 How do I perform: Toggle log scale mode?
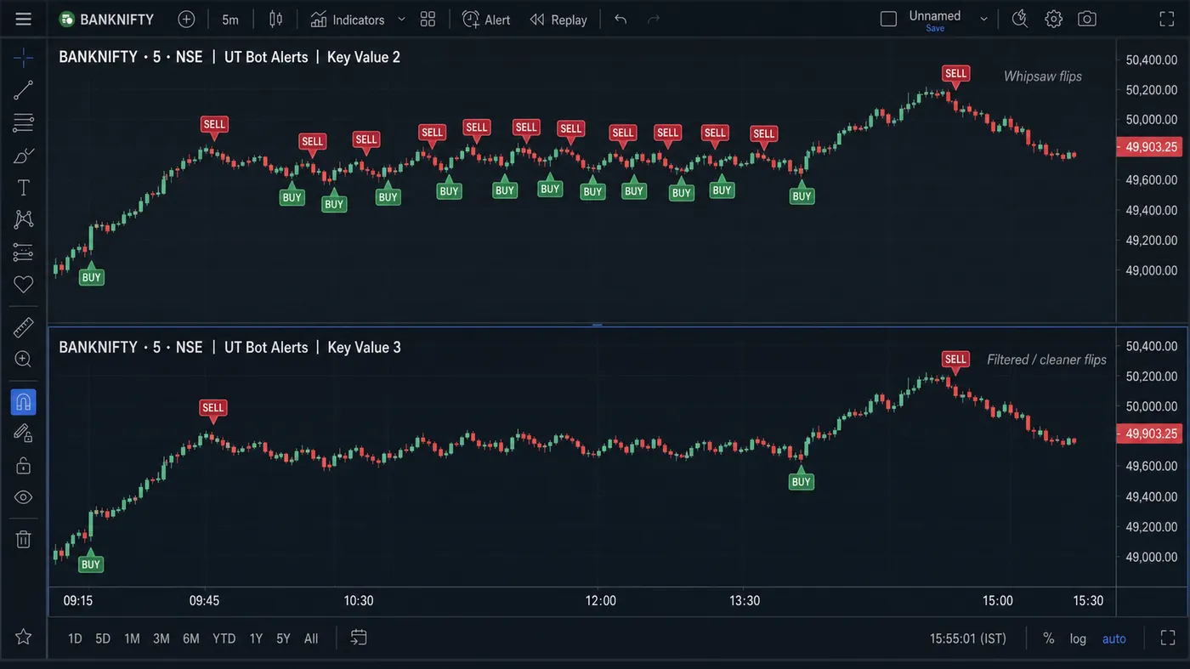(1078, 638)
